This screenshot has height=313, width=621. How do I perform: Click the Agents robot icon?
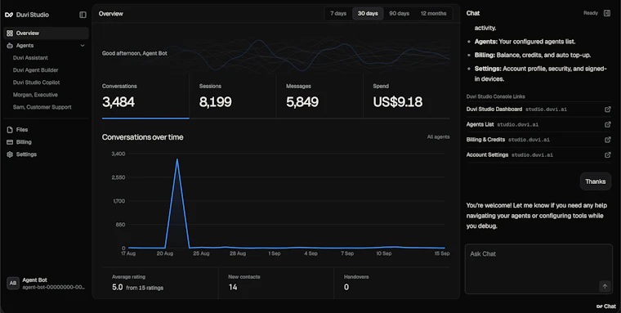(10, 46)
